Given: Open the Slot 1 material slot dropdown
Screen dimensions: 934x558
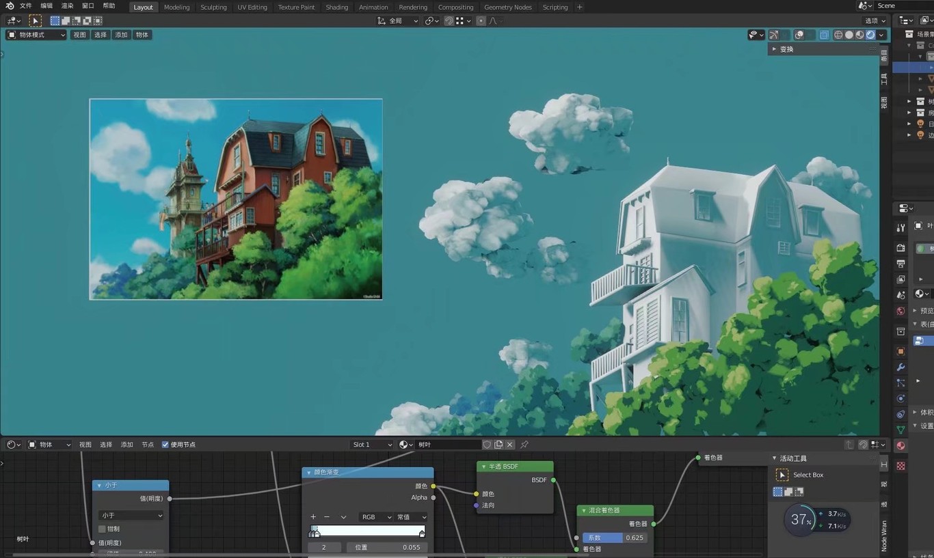Looking at the screenshot, I should (372, 445).
